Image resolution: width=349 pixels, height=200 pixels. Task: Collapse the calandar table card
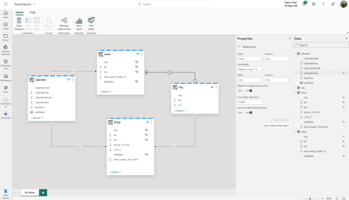[37, 118]
